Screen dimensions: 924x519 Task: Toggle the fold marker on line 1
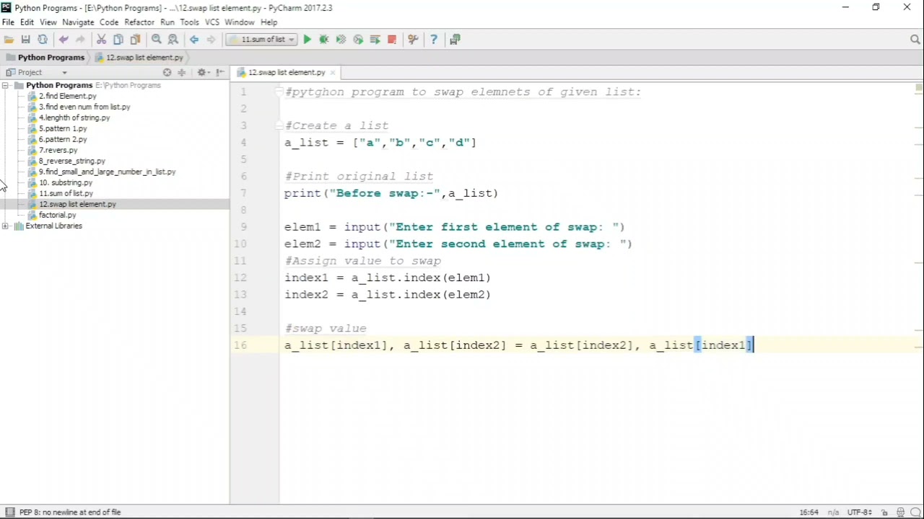[279, 92]
